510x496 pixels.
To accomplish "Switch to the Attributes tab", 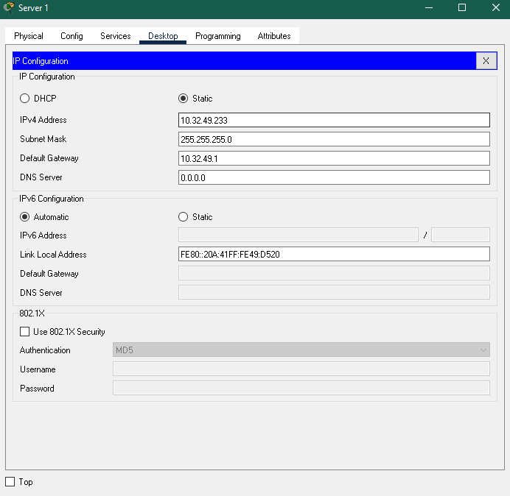I will tap(274, 36).
